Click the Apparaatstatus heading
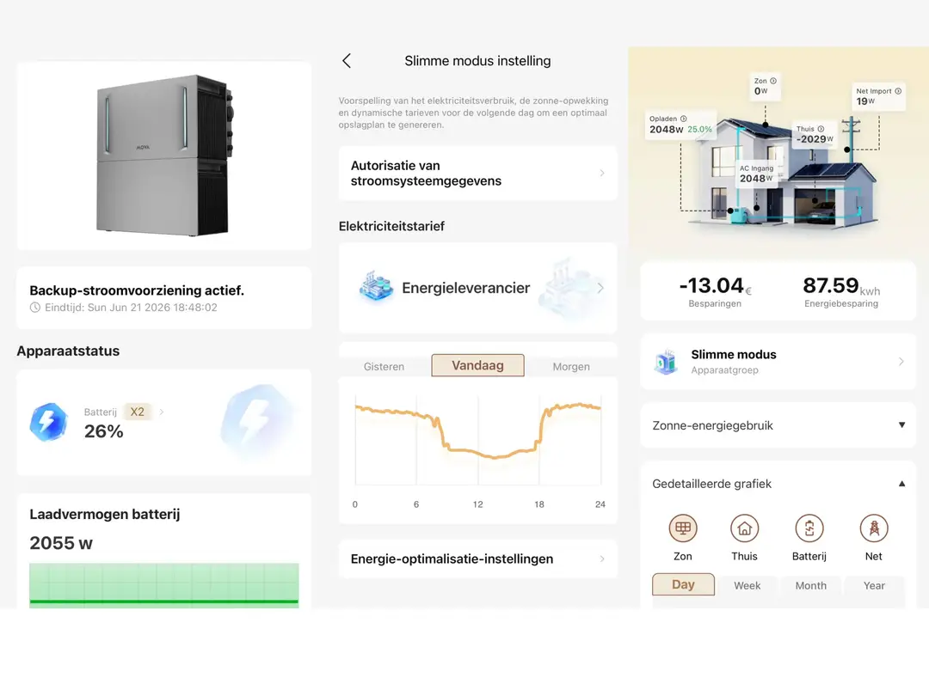 click(x=68, y=351)
